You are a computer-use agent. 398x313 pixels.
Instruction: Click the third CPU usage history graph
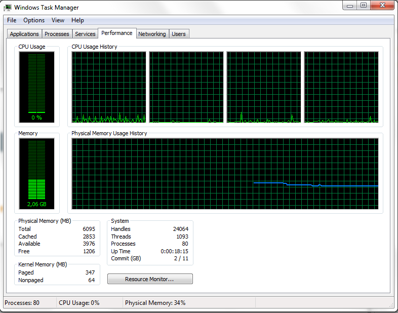pyautogui.click(x=264, y=87)
